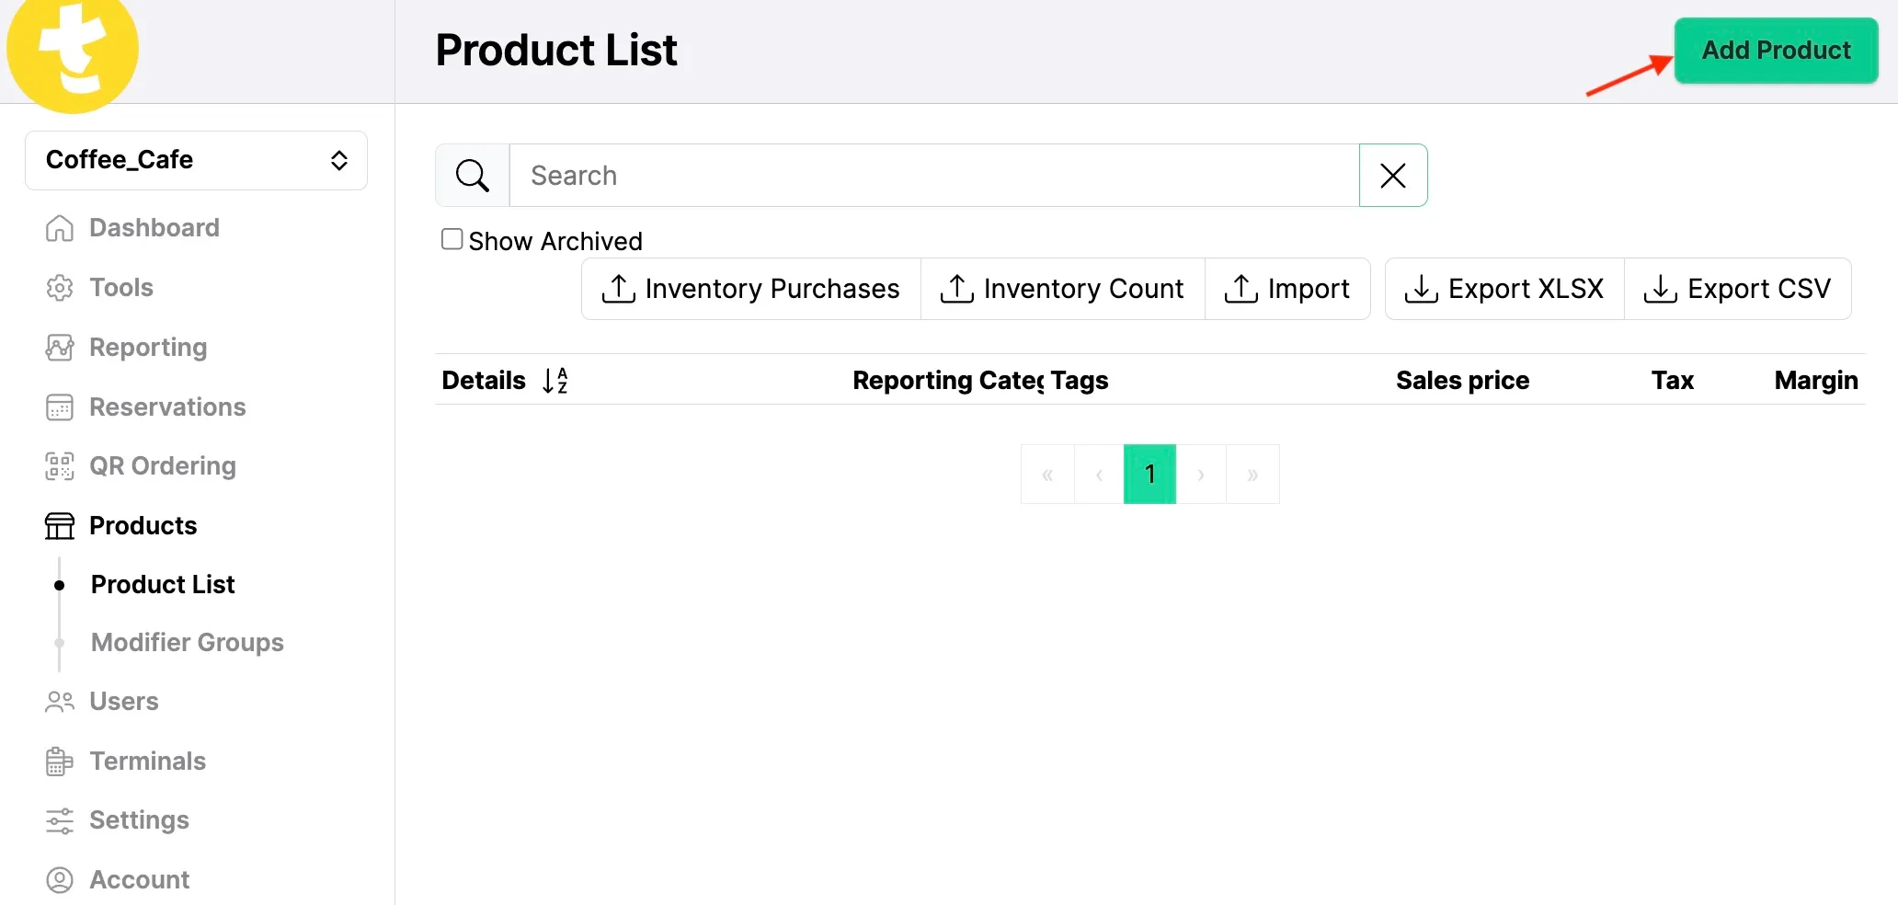This screenshot has width=1898, height=905.
Task: Click the Products storefront icon
Action: 59,525
